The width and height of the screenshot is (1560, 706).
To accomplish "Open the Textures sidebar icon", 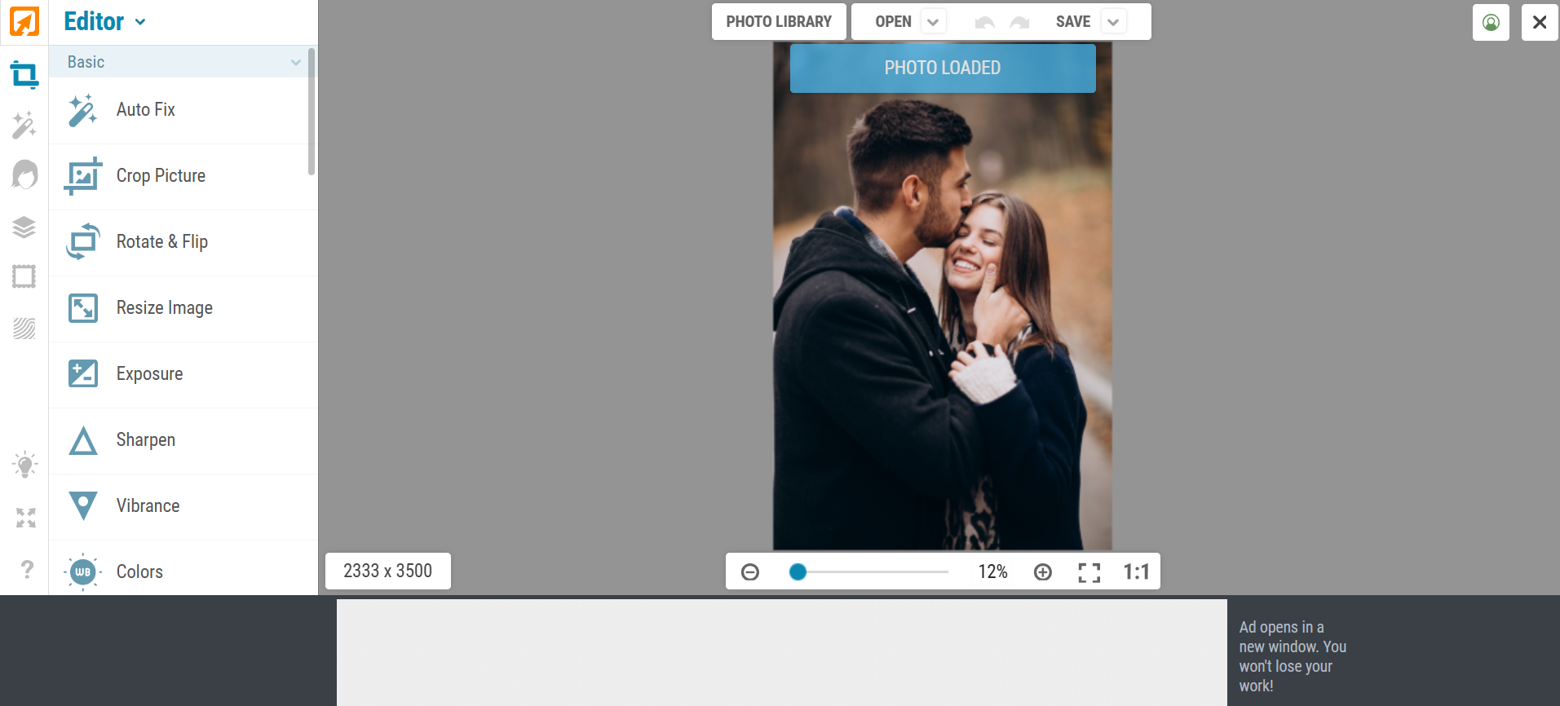I will pos(24,328).
